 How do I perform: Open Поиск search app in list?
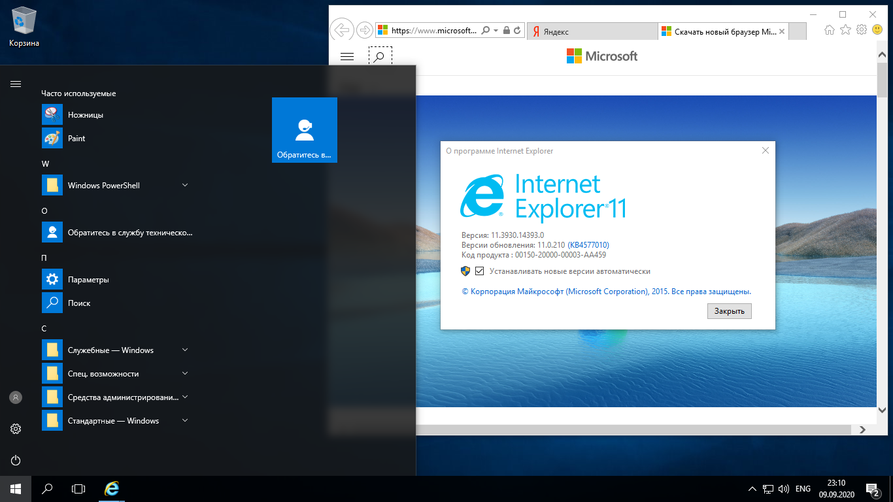(x=118, y=303)
